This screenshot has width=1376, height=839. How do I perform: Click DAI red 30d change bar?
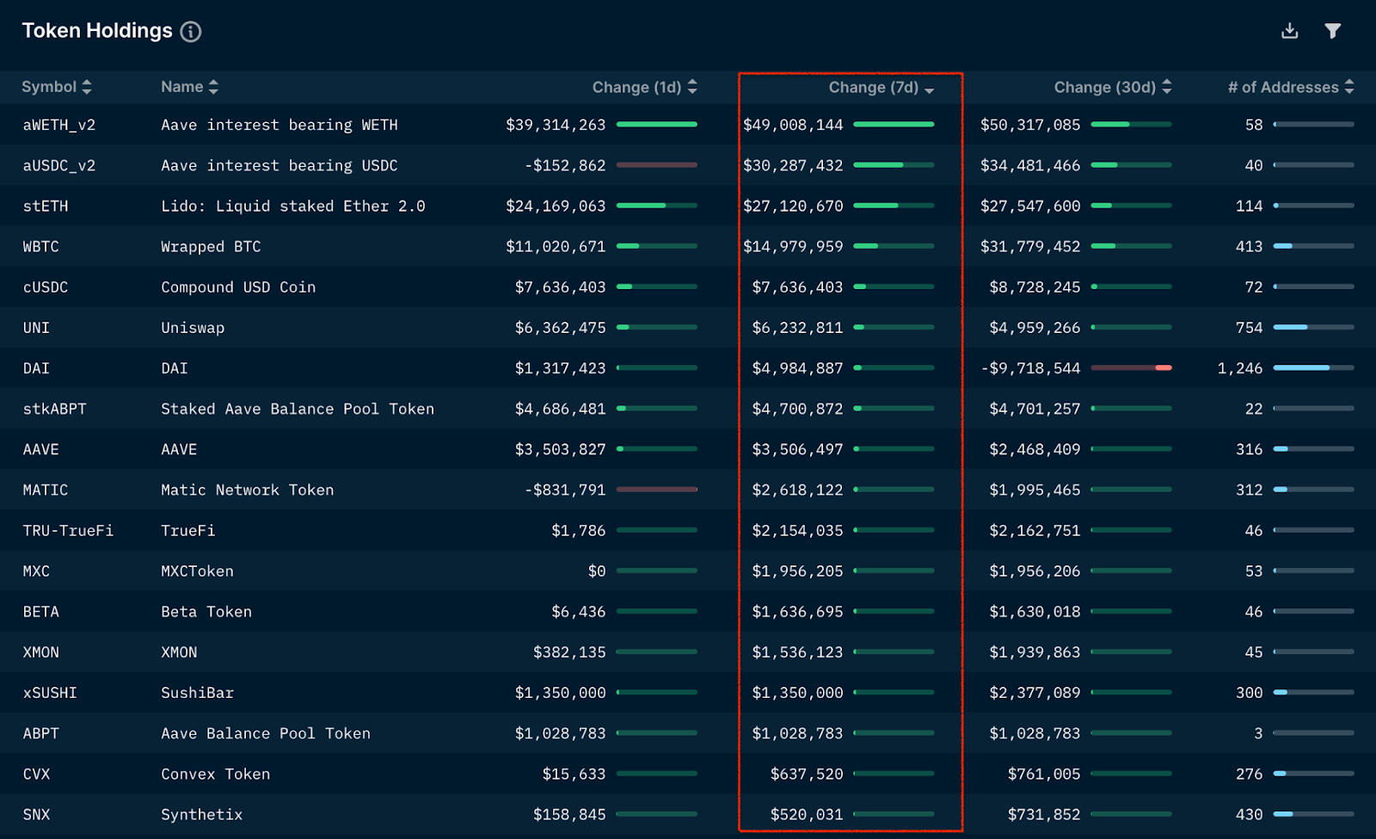[x=1132, y=368]
